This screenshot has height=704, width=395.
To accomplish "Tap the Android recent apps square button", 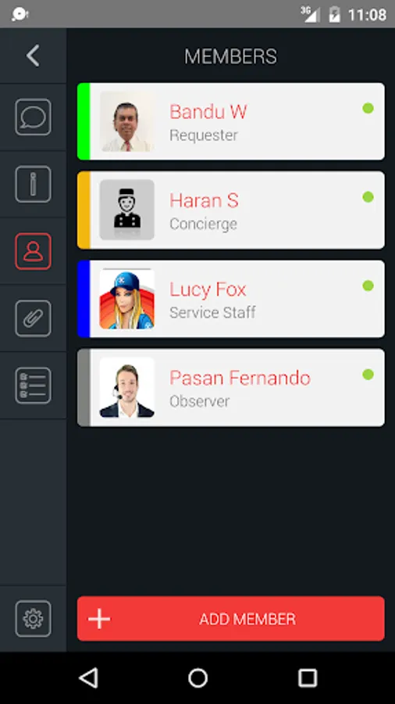I will (x=308, y=678).
